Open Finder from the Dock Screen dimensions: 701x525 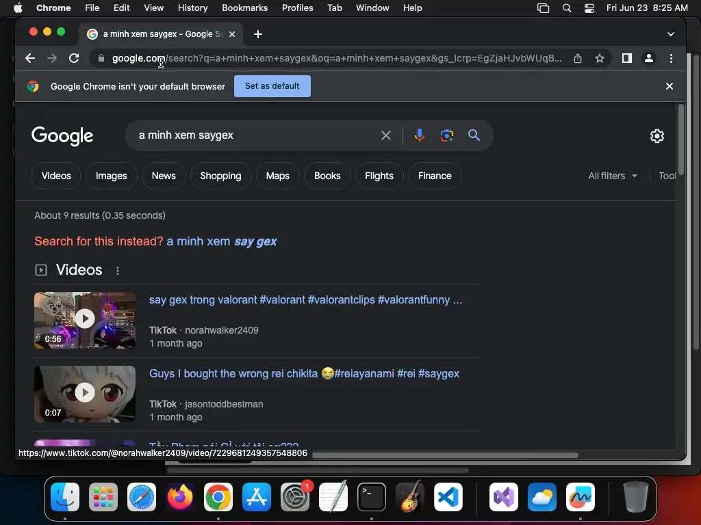[x=65, y=497]
